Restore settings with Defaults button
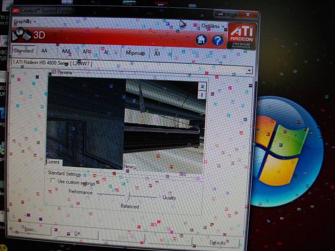Image resolution: width=335 pixels, height=251 pixels. pyautogui.click(x=217, y=243)
